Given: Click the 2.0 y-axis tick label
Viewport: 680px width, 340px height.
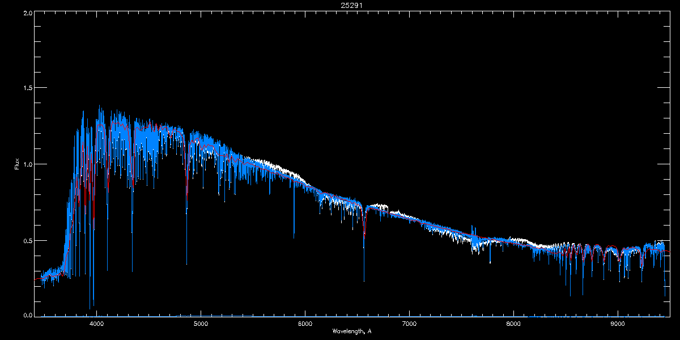Looking at the screenshot, I should 27,12.
